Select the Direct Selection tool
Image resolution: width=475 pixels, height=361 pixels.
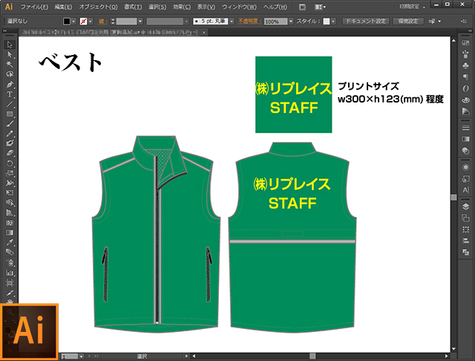(x=10, y=54)
